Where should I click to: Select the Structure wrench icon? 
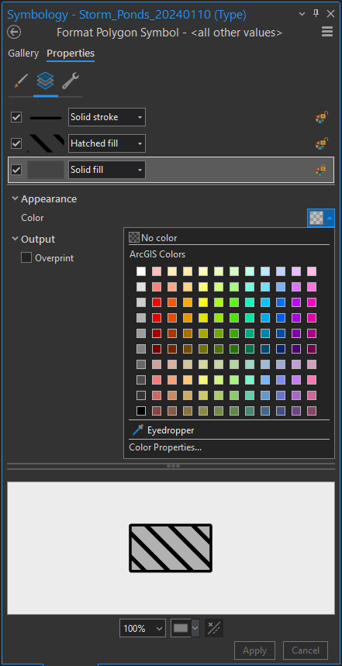coord(70,81)
